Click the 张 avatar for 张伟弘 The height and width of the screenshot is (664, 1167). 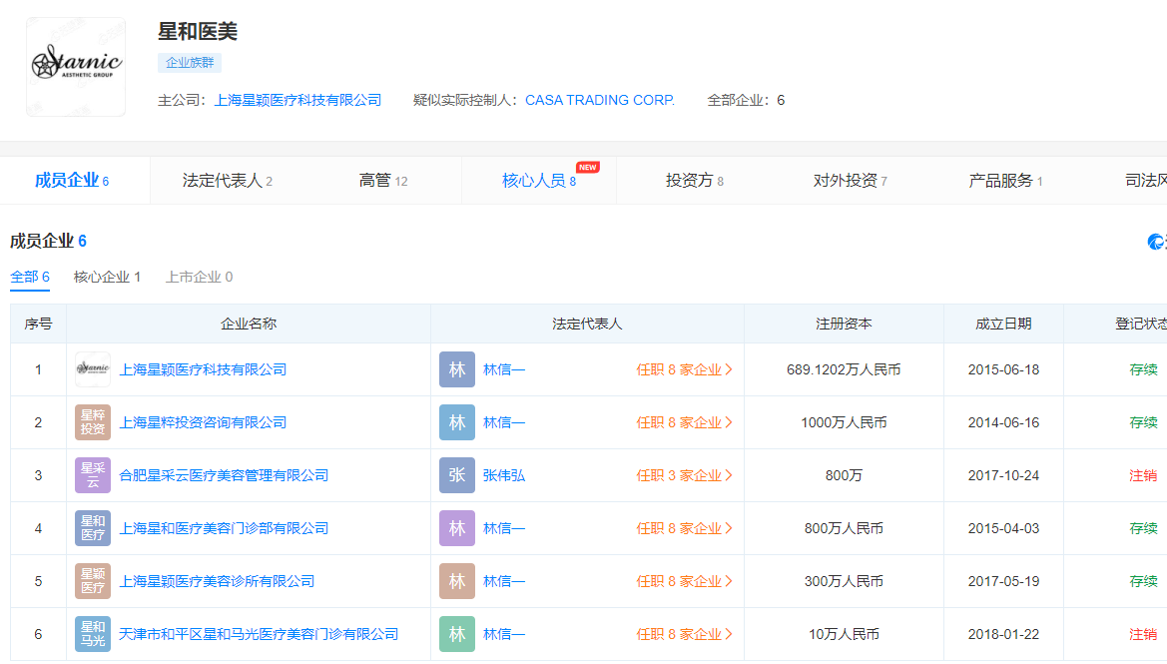click(457, 475)
